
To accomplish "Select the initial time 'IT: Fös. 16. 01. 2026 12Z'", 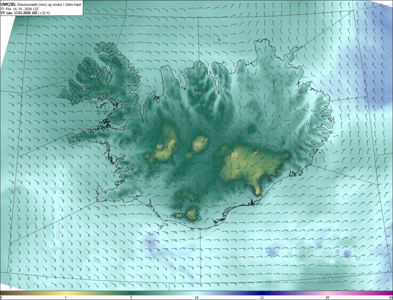I will pyautogui.click(x=19, y=9).
